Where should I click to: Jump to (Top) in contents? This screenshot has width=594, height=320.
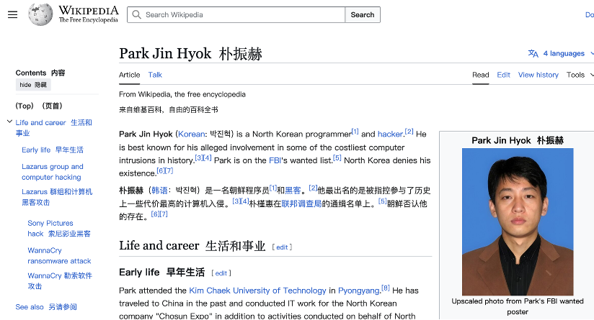pyautogui.click(x=39, y=106)
